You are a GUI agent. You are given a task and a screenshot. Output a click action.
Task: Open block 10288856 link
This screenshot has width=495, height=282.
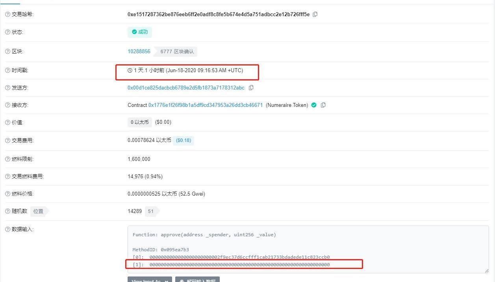(x=139, y=51)
